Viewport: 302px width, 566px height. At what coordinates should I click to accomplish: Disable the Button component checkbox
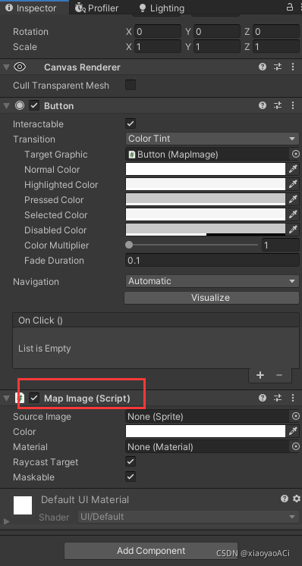(34, 106)
